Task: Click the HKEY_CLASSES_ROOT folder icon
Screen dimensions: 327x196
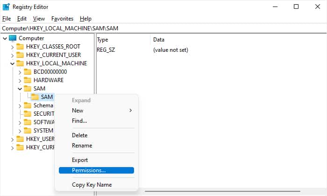Action: [x=20, y=47]
